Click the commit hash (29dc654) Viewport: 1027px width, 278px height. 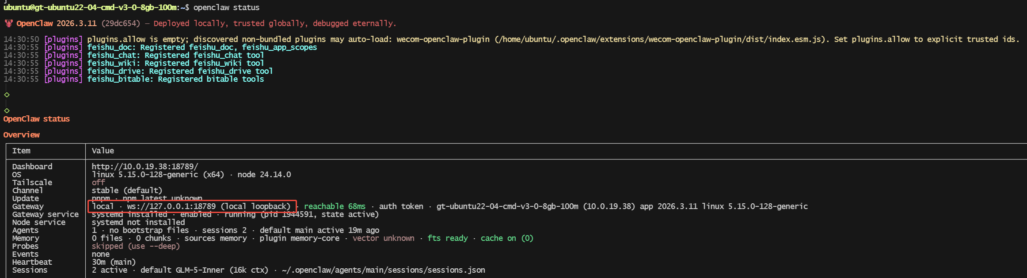point(121,23)
